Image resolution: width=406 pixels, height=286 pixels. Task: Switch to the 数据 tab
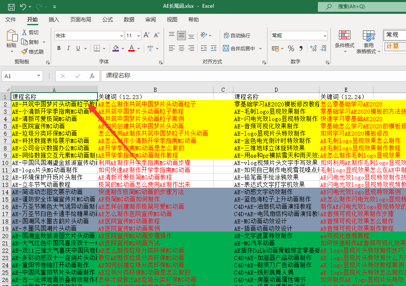point(129,19)
